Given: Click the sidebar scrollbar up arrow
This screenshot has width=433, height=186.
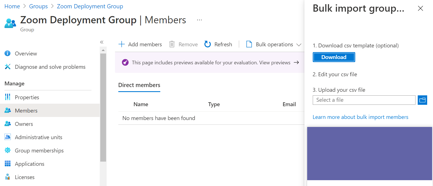Looking at the screenshot, I should pos(103,50).
